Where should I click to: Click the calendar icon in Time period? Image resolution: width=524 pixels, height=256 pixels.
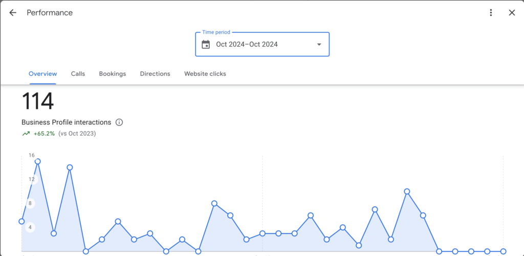point(206,45)
